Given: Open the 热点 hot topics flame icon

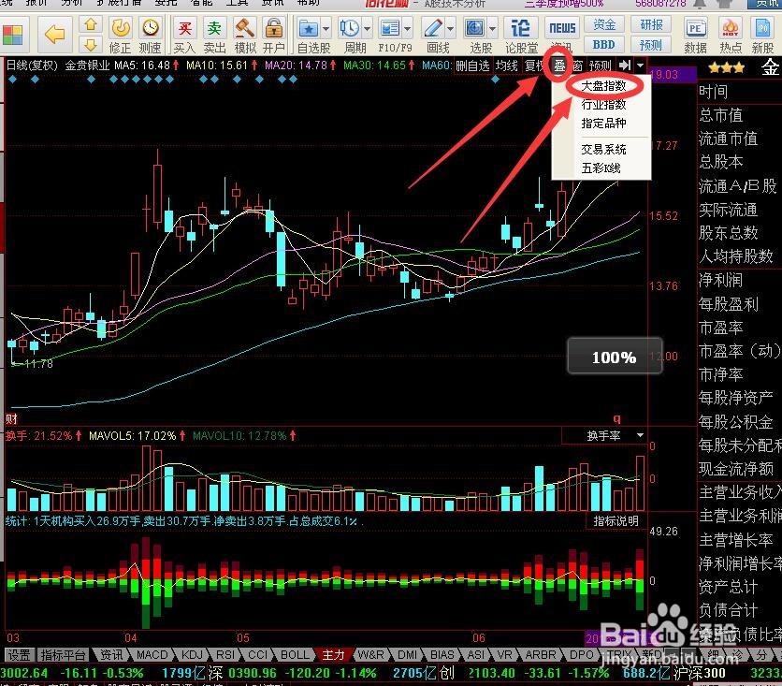Looking at the screenshot, I should coord(731,36).
